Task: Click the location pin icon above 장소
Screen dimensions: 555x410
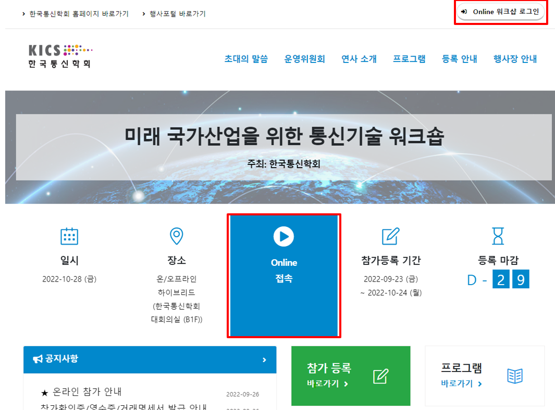Action: (177, 236)
